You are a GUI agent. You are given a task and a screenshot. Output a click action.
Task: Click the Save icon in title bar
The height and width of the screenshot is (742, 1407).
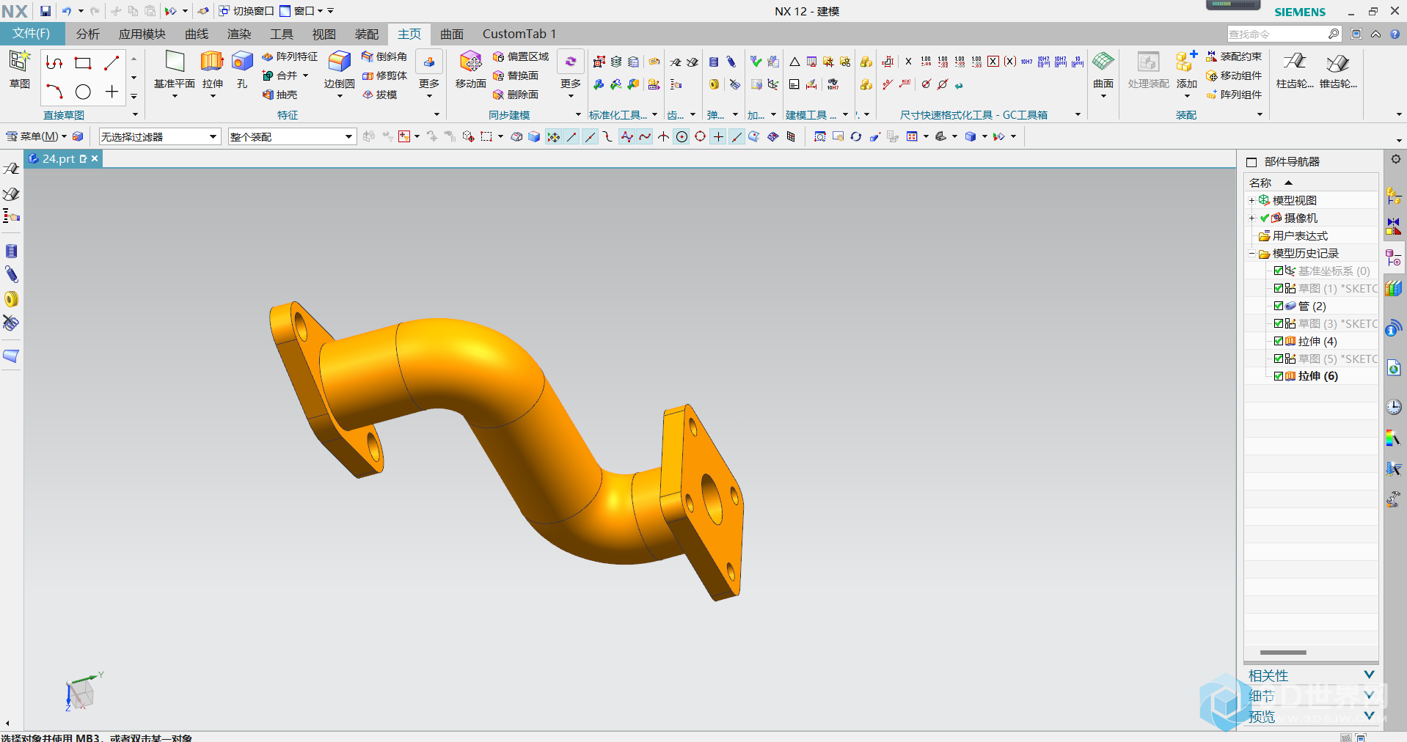point(45,11)
